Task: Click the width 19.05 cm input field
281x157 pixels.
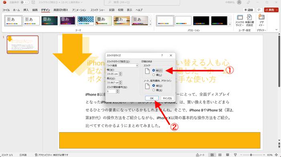Action: 113,74
